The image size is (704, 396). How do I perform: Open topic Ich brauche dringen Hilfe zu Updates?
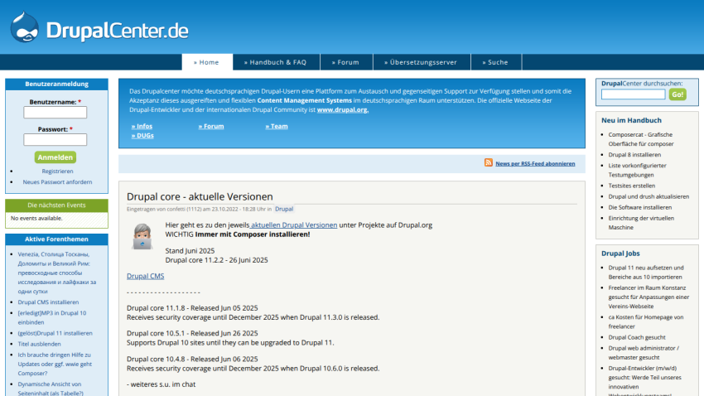(55, 364)
